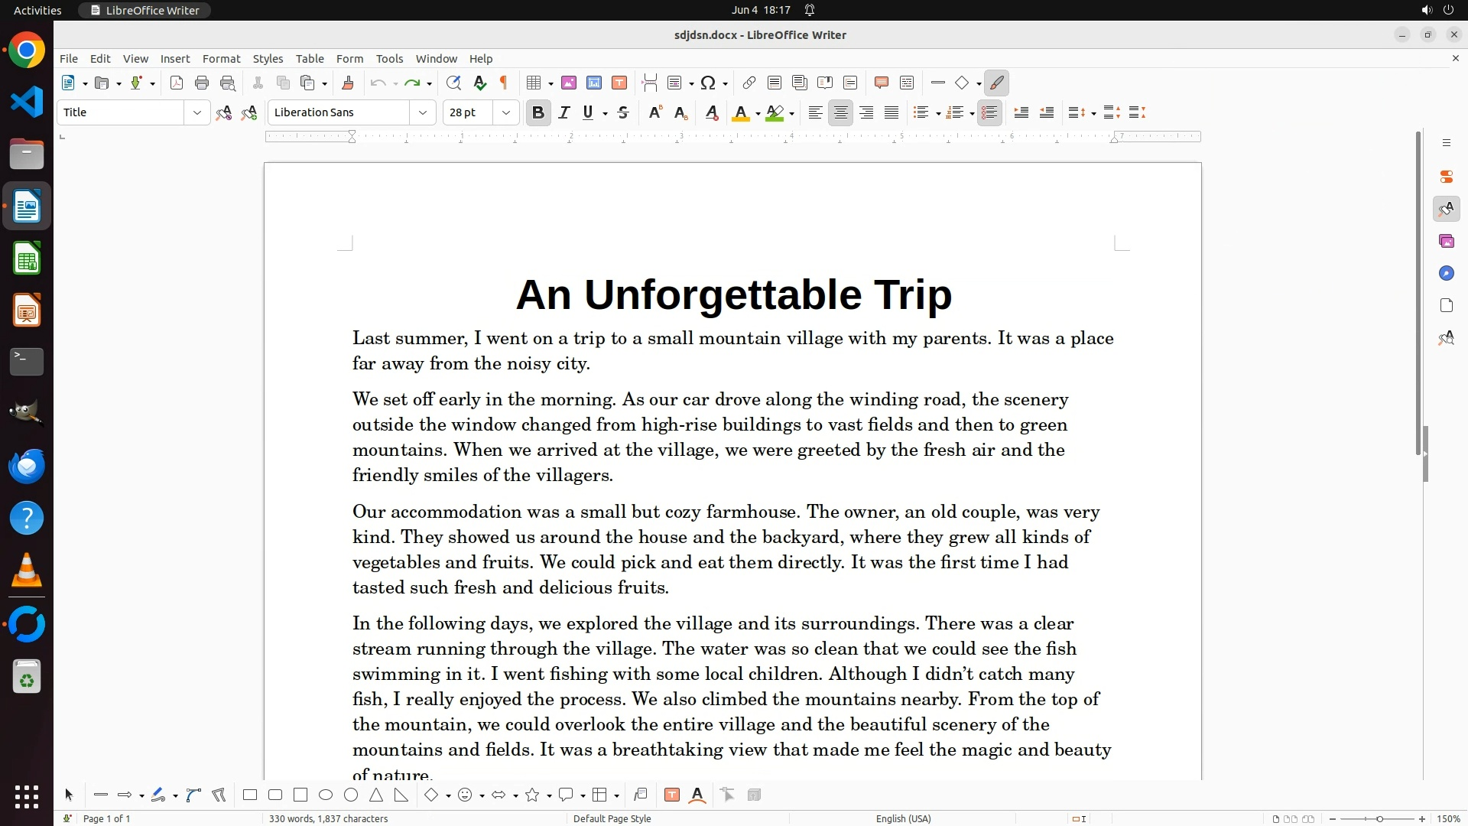Viewport: 1468px width, 826px height.
Task: Click the word count in status bar
Action: tap(328, 818)
